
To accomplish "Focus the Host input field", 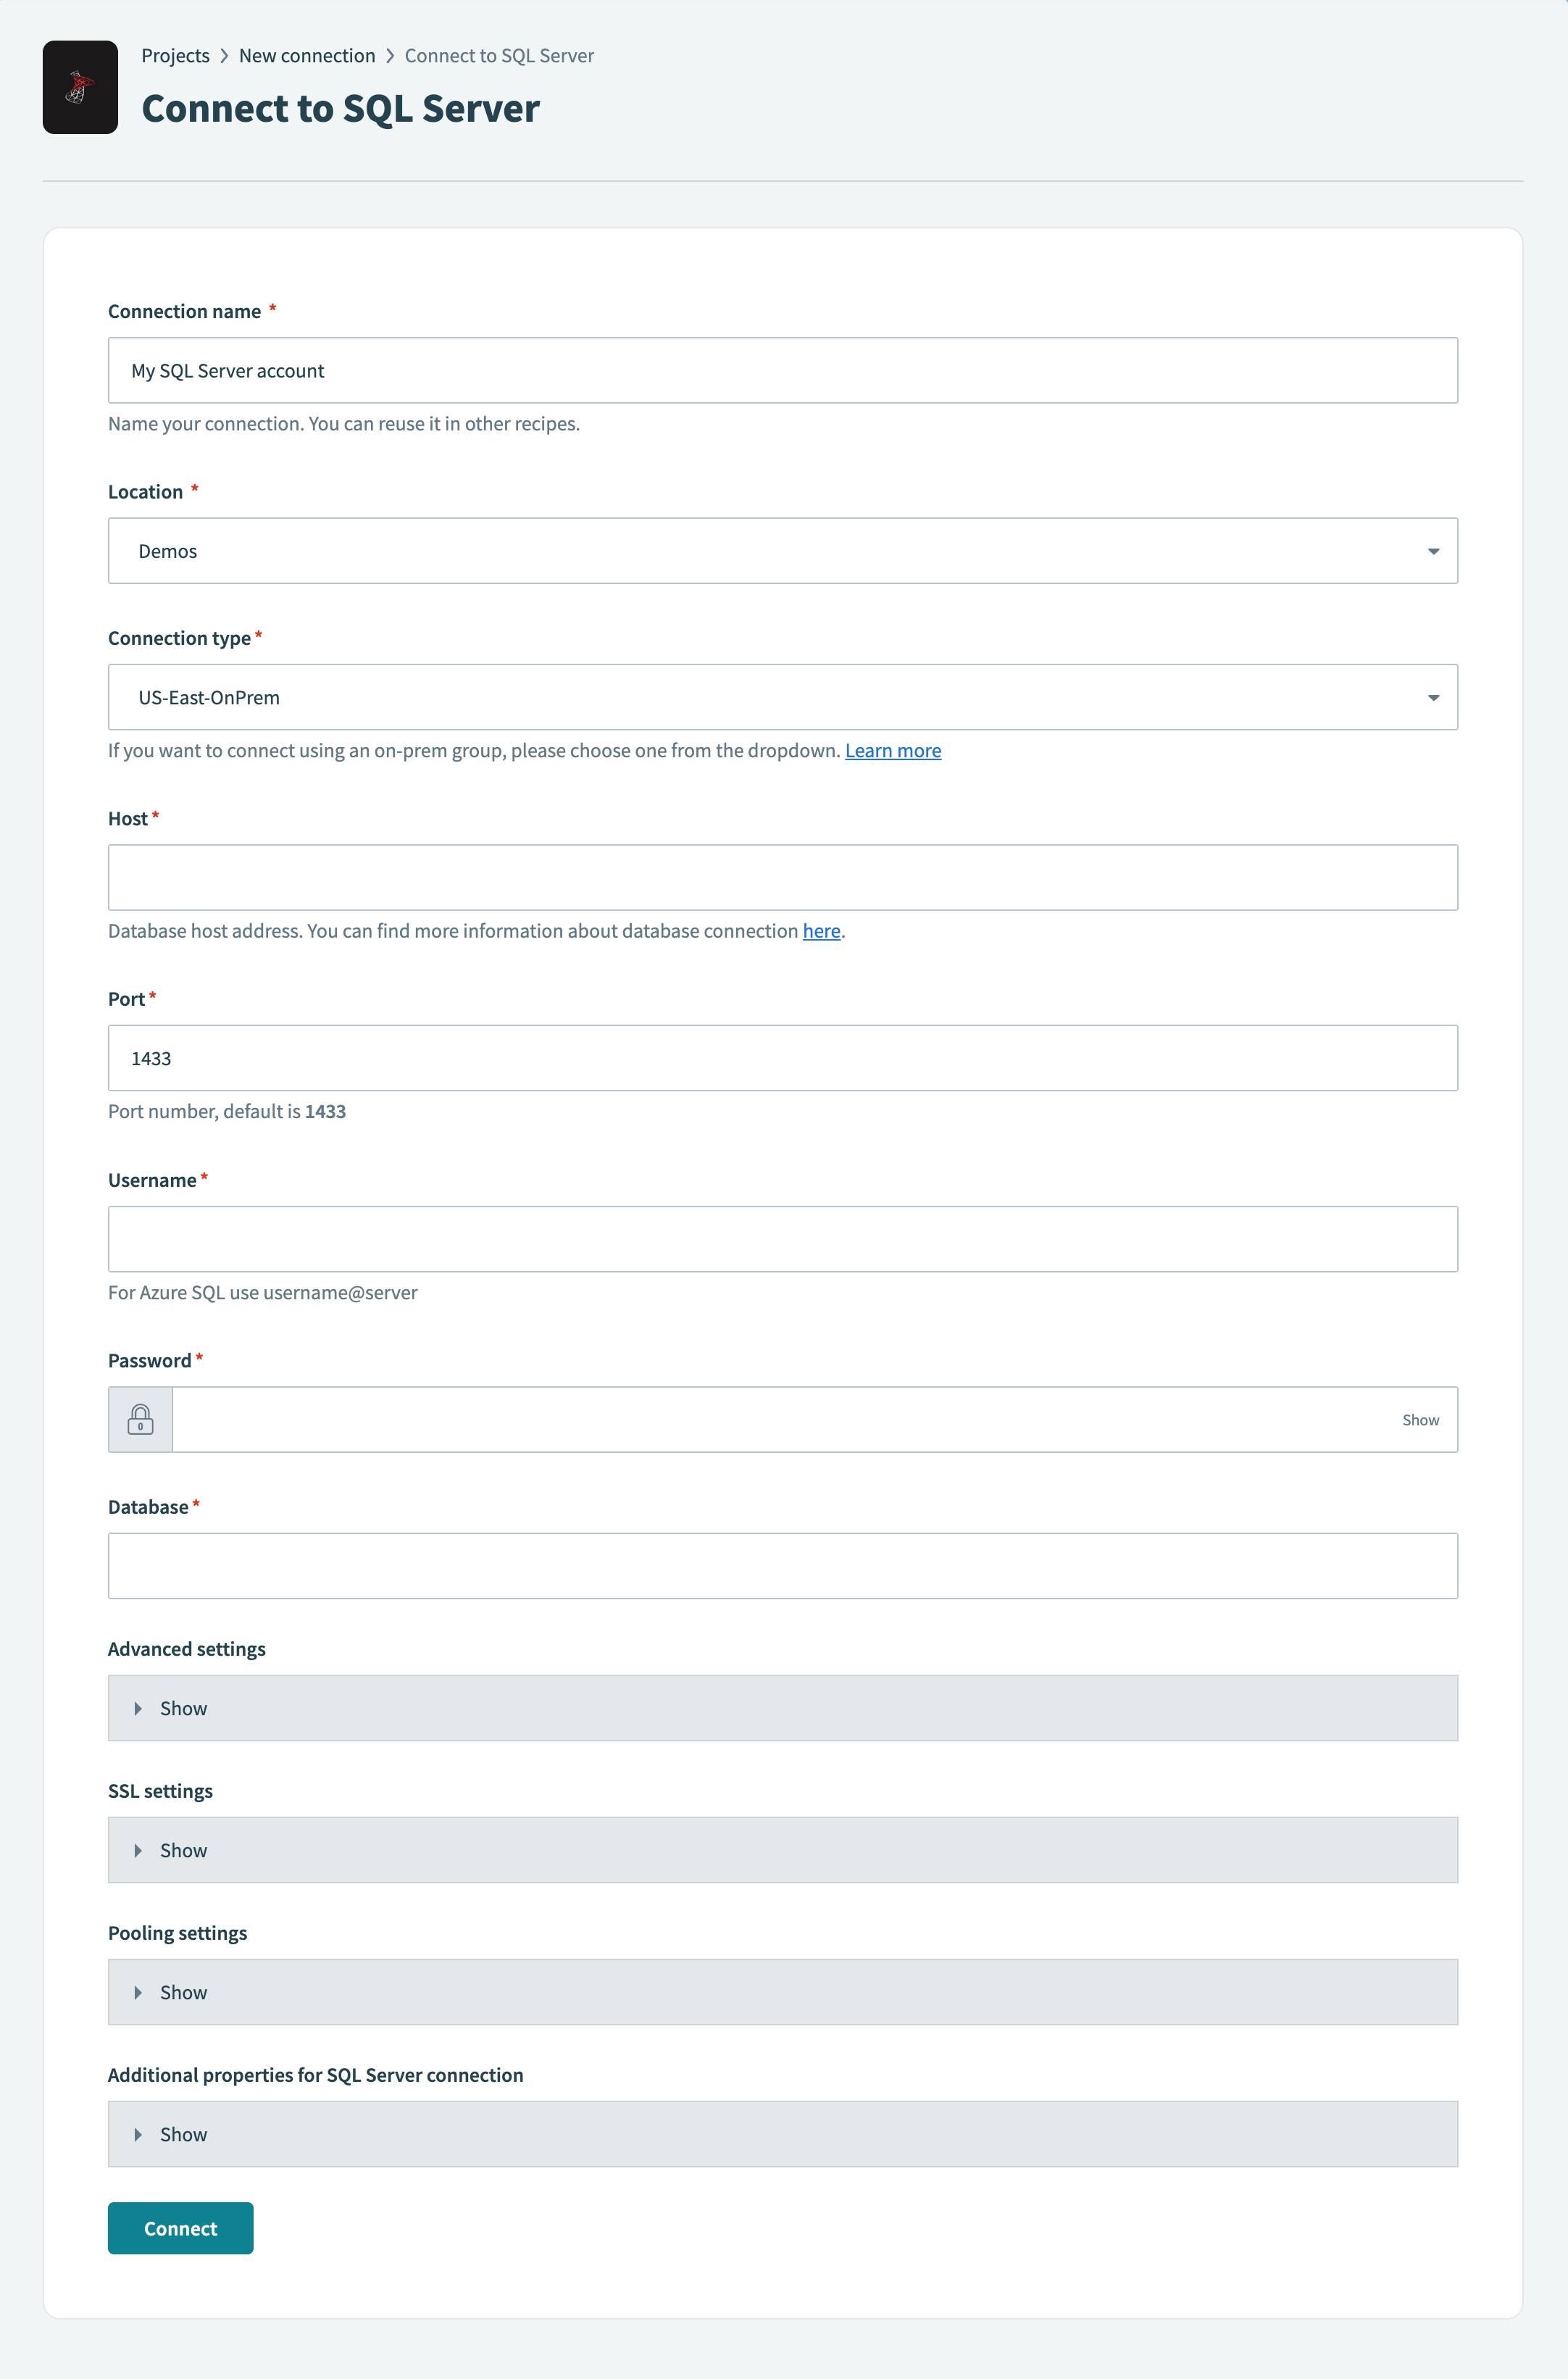I will pyautogui.click(x=782, y=877).
